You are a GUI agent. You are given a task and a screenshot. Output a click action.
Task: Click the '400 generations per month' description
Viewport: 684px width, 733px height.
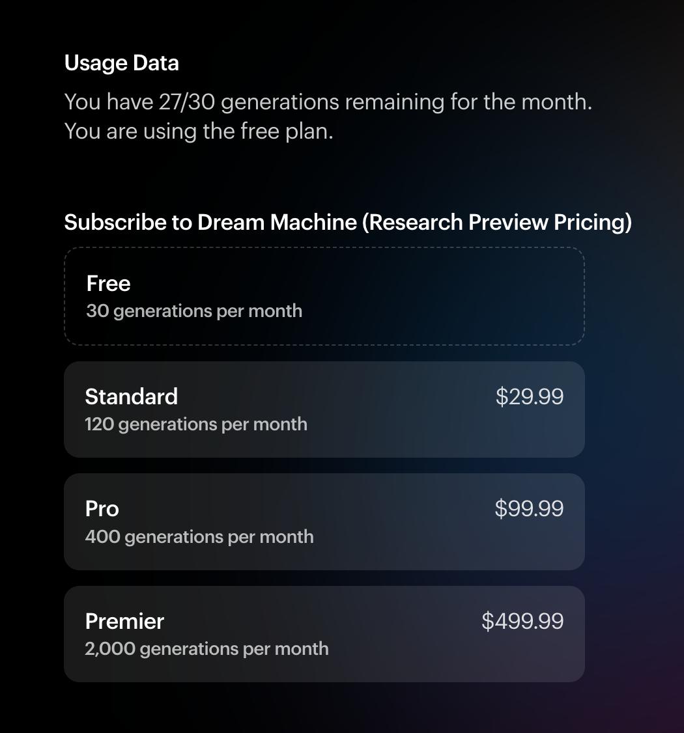click(199, 536)
